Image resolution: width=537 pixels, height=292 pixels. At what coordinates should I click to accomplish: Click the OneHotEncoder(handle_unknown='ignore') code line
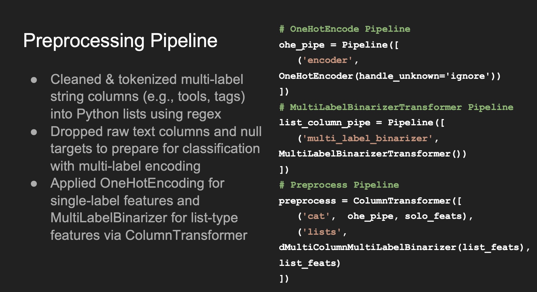[x=390, y=76]
